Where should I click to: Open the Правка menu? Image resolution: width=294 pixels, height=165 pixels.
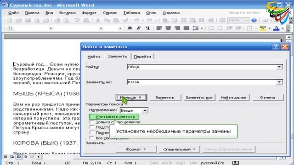click(32, 13)
